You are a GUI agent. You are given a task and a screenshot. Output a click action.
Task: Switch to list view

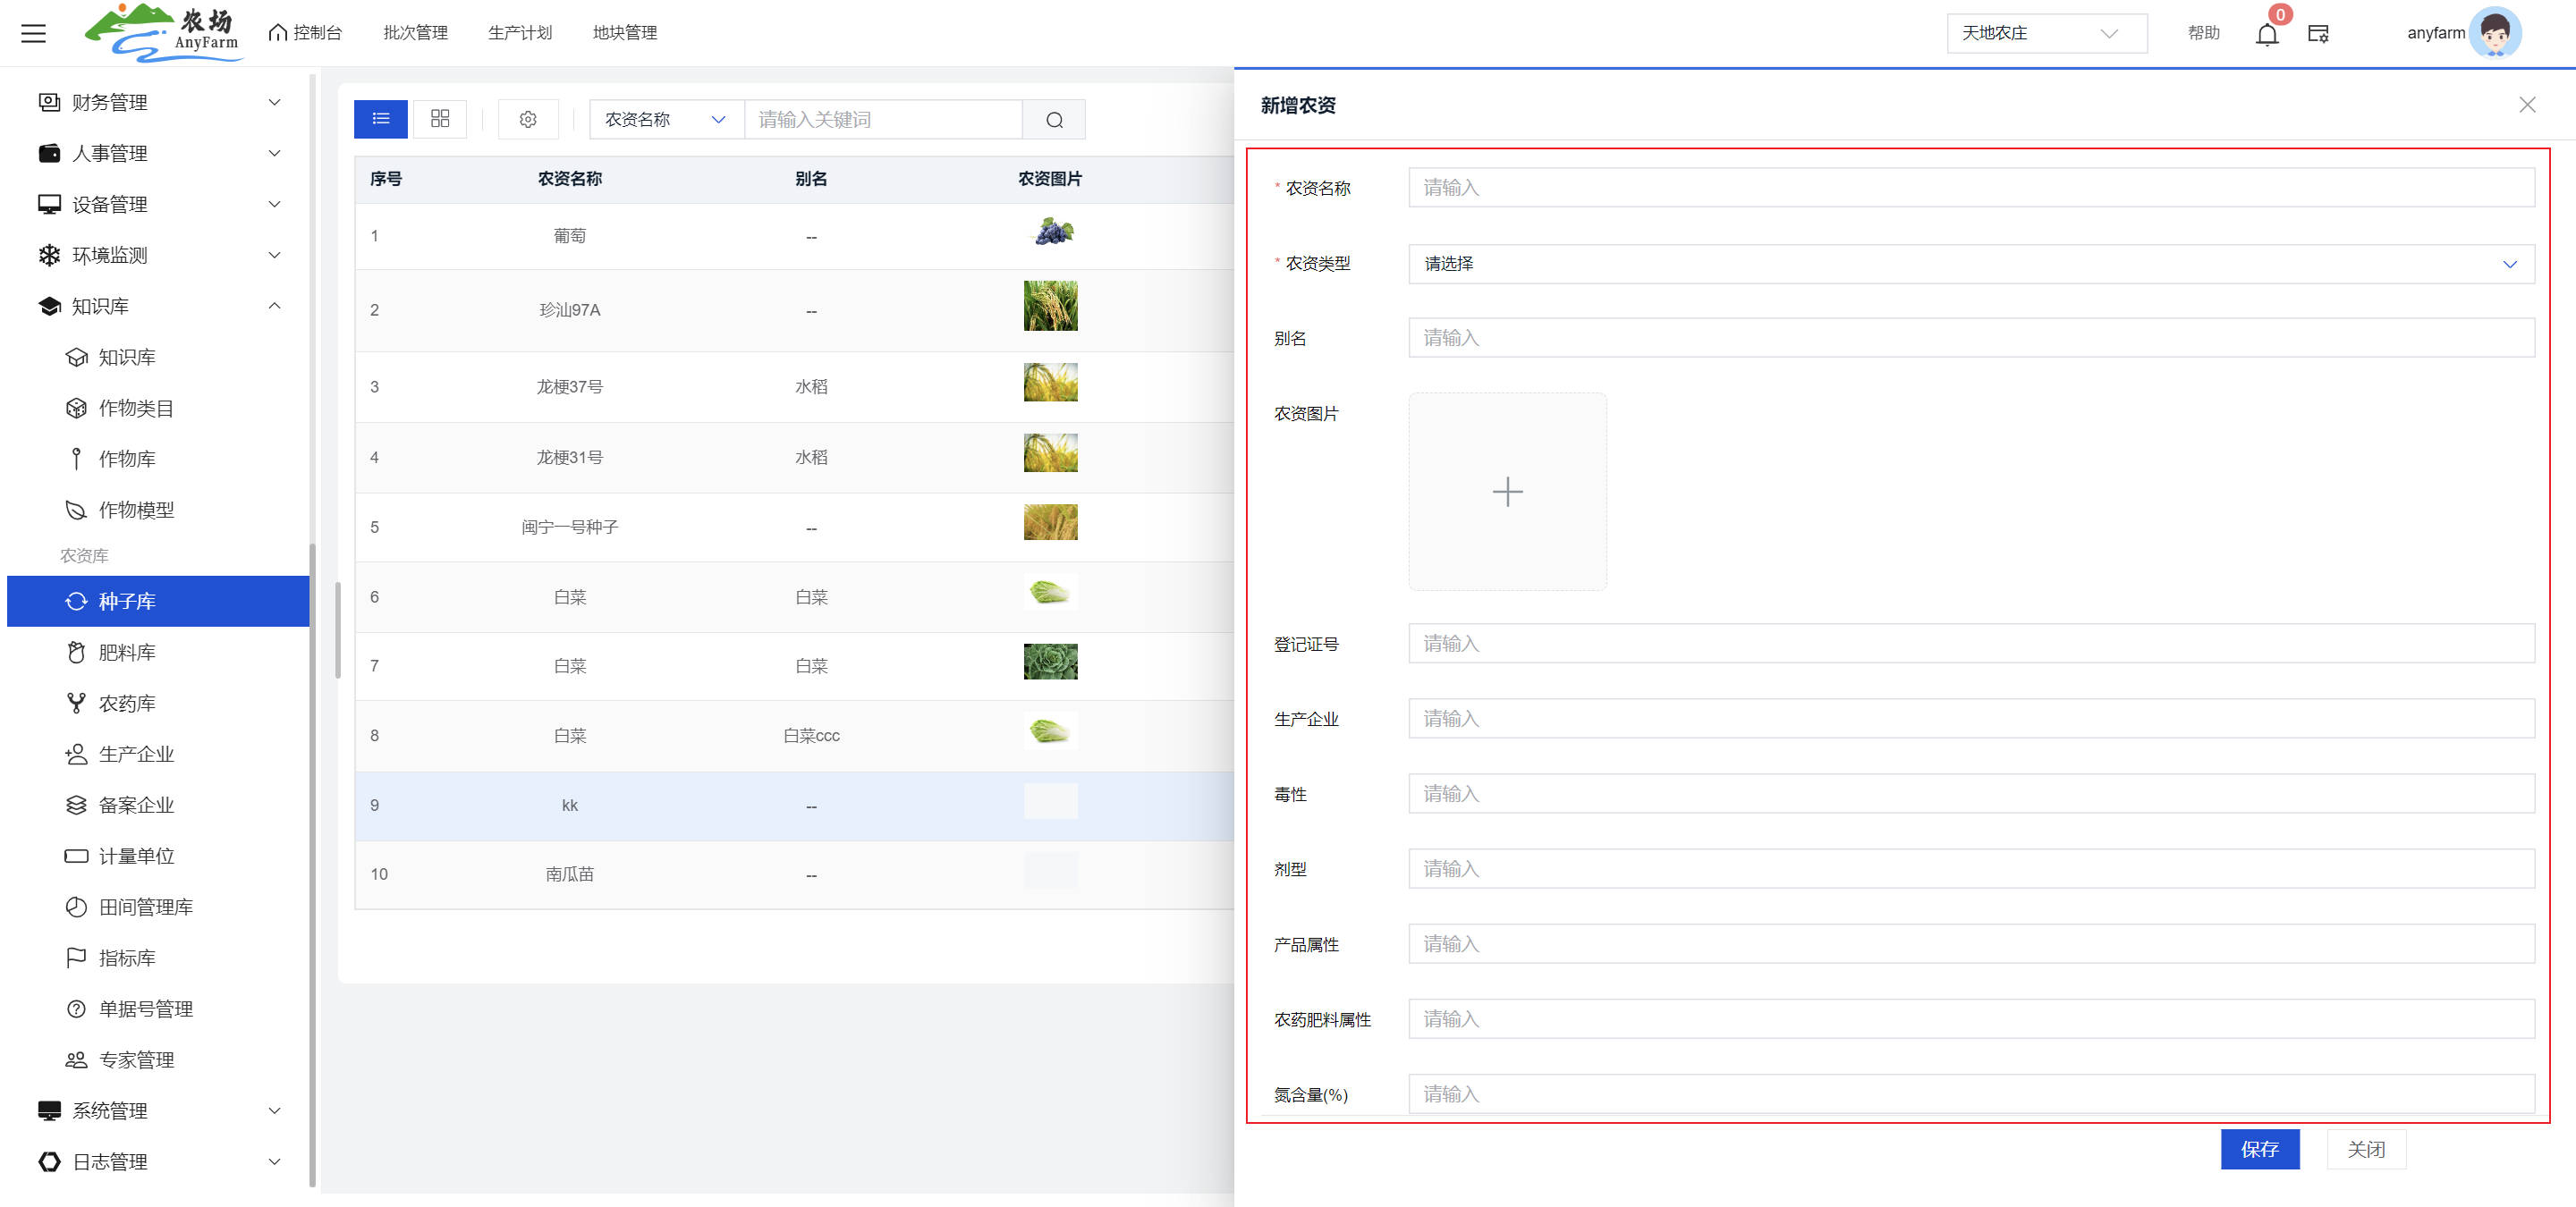pyautogui.click(x=381, y=119)
